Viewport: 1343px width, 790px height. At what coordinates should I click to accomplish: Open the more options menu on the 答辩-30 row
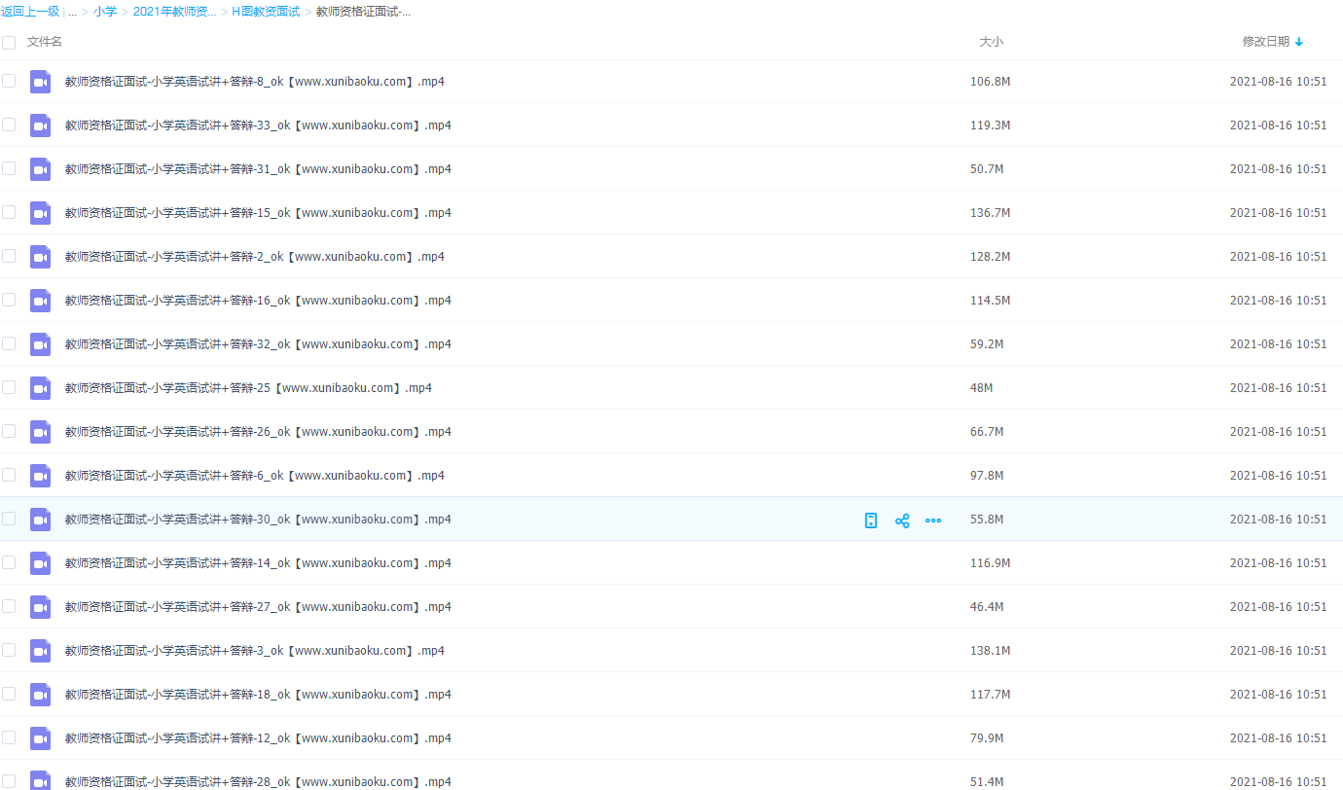pyautogui.click(x=933, y=521)
